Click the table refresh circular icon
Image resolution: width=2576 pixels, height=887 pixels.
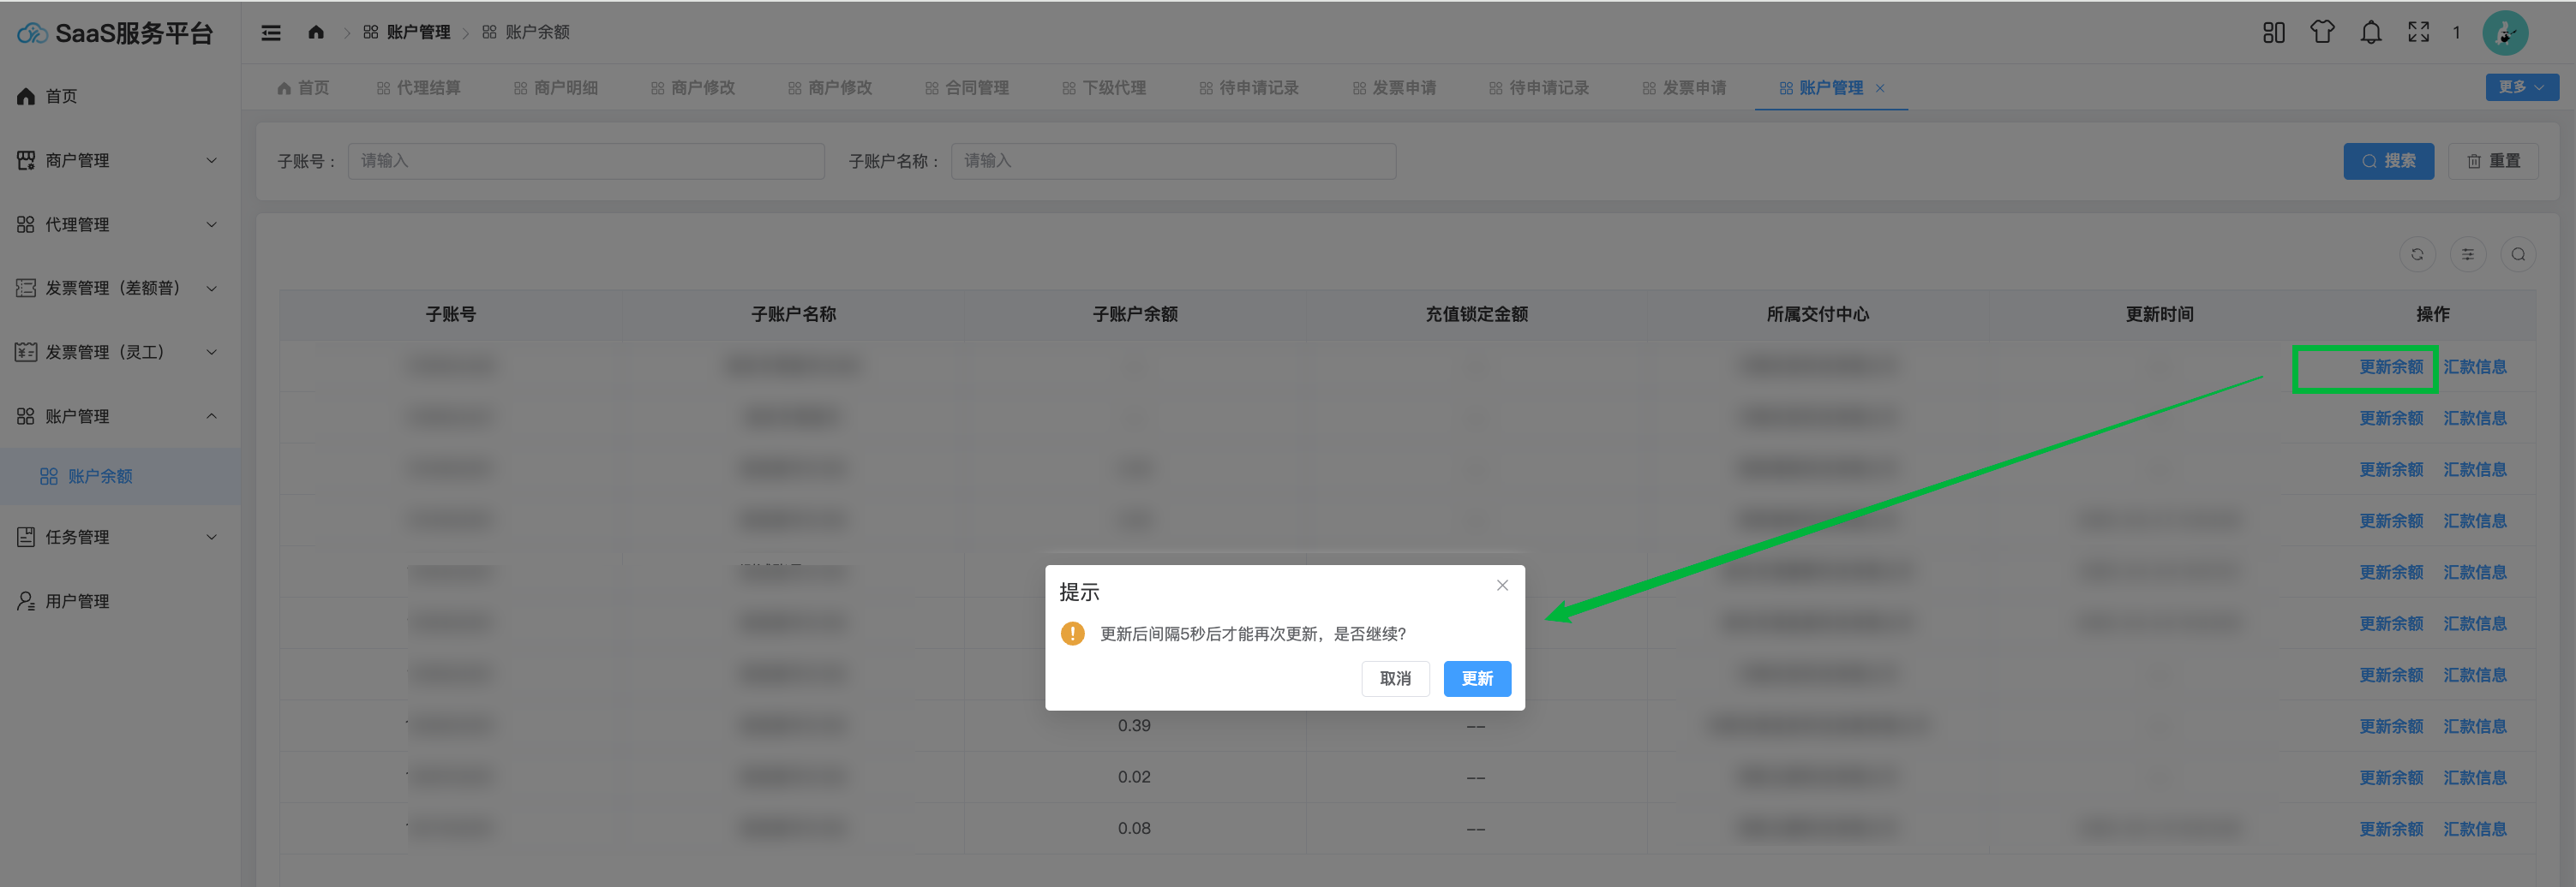pos(2417,255)
